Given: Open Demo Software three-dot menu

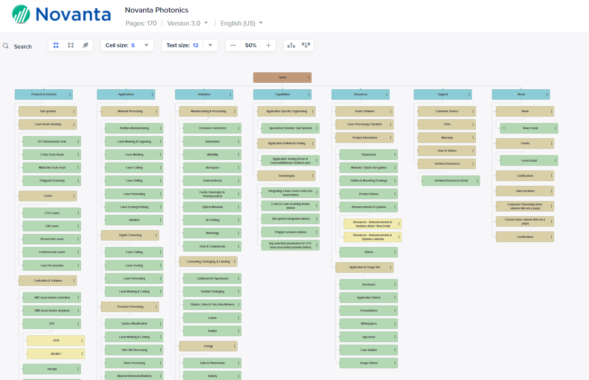Looking at the screenshot, I should coord(391,111).
